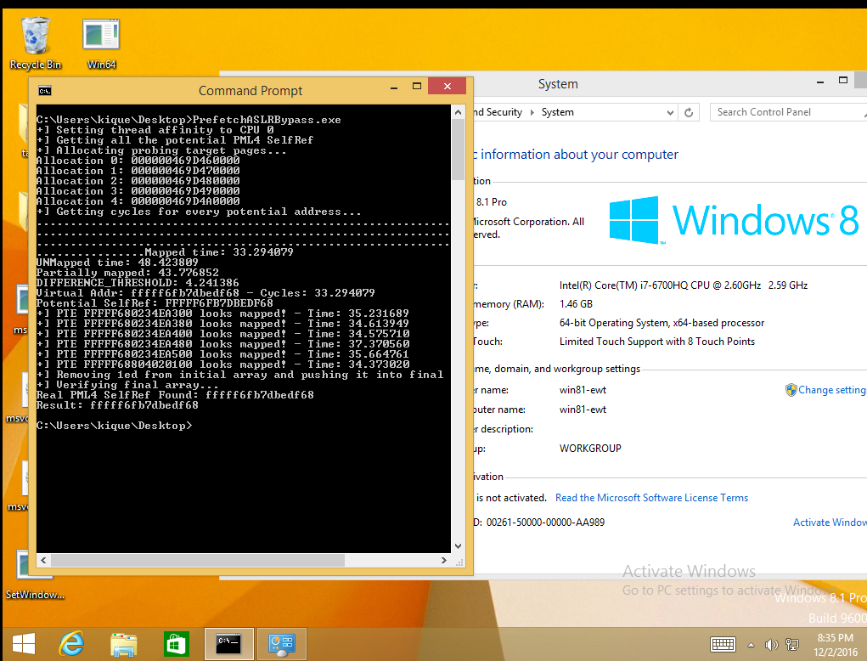The width and height of the screenshot is (867, 661).
Task: Click the Activate Windows link
Action: [830, 523]
